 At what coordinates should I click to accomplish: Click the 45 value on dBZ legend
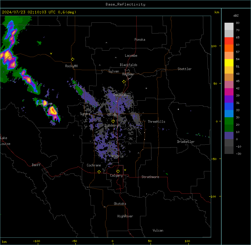(238, 81)
